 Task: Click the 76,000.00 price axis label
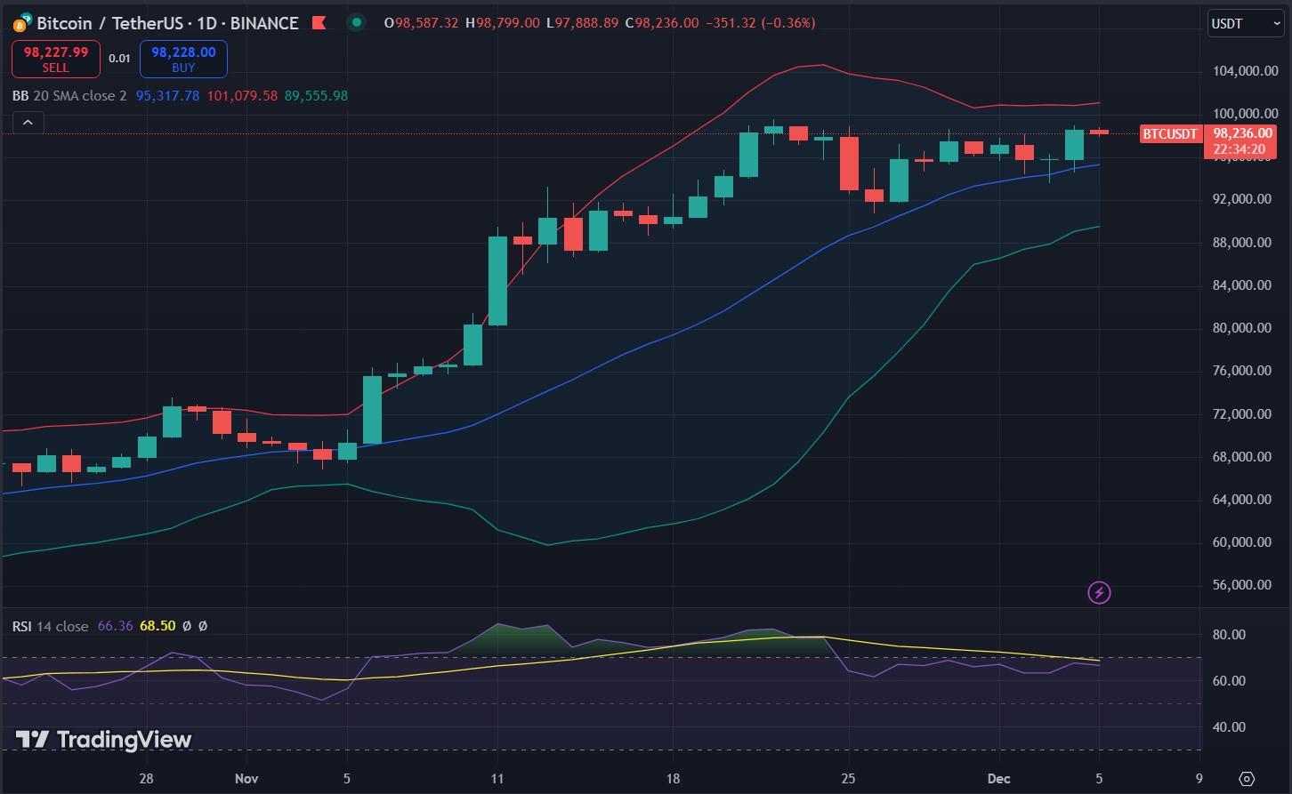pyautogui.click(x=1243, y=371)
